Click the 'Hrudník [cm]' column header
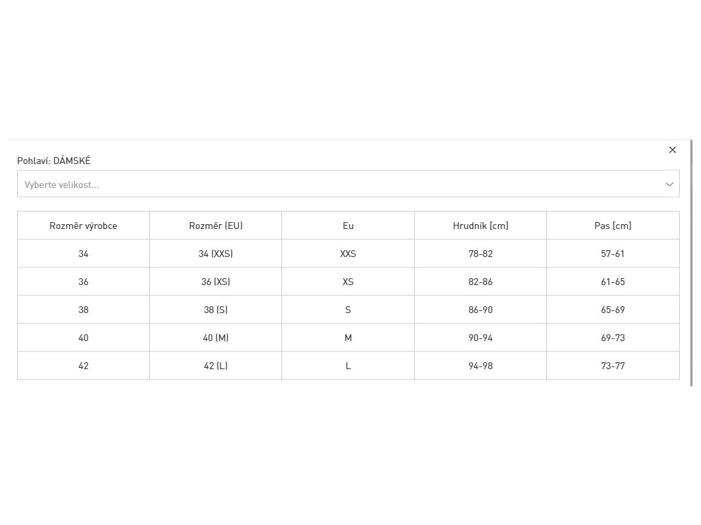The width and height of the screenshot is (701, 525). coord(481,226)
